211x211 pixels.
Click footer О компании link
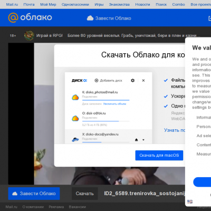click(x=33, y=207)
